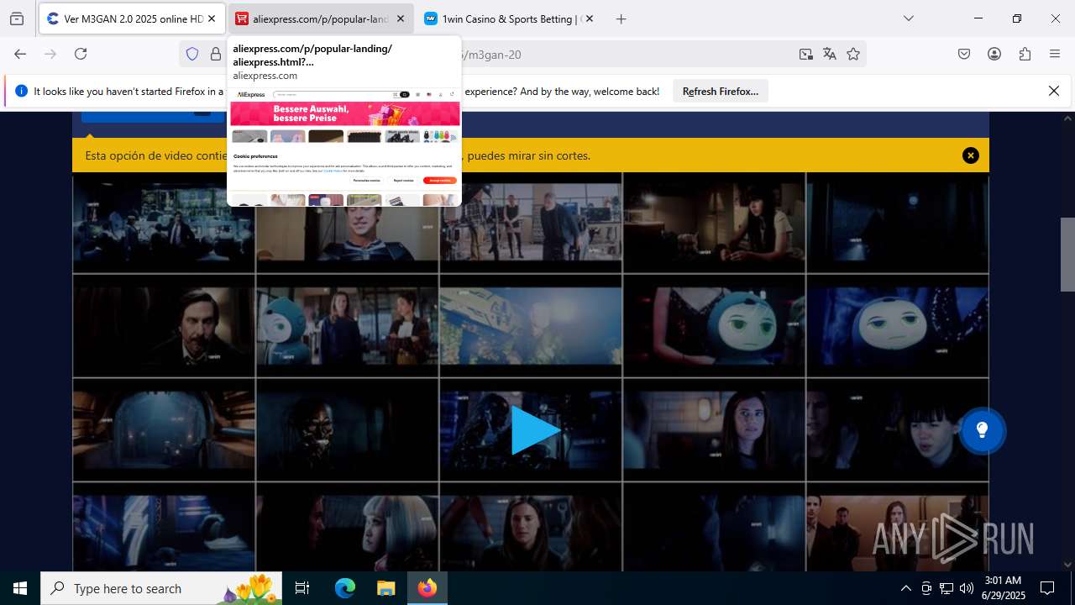The image size is (1075, 605).
Task: Play the M3GAN 2.0 video
Action: 535,430
